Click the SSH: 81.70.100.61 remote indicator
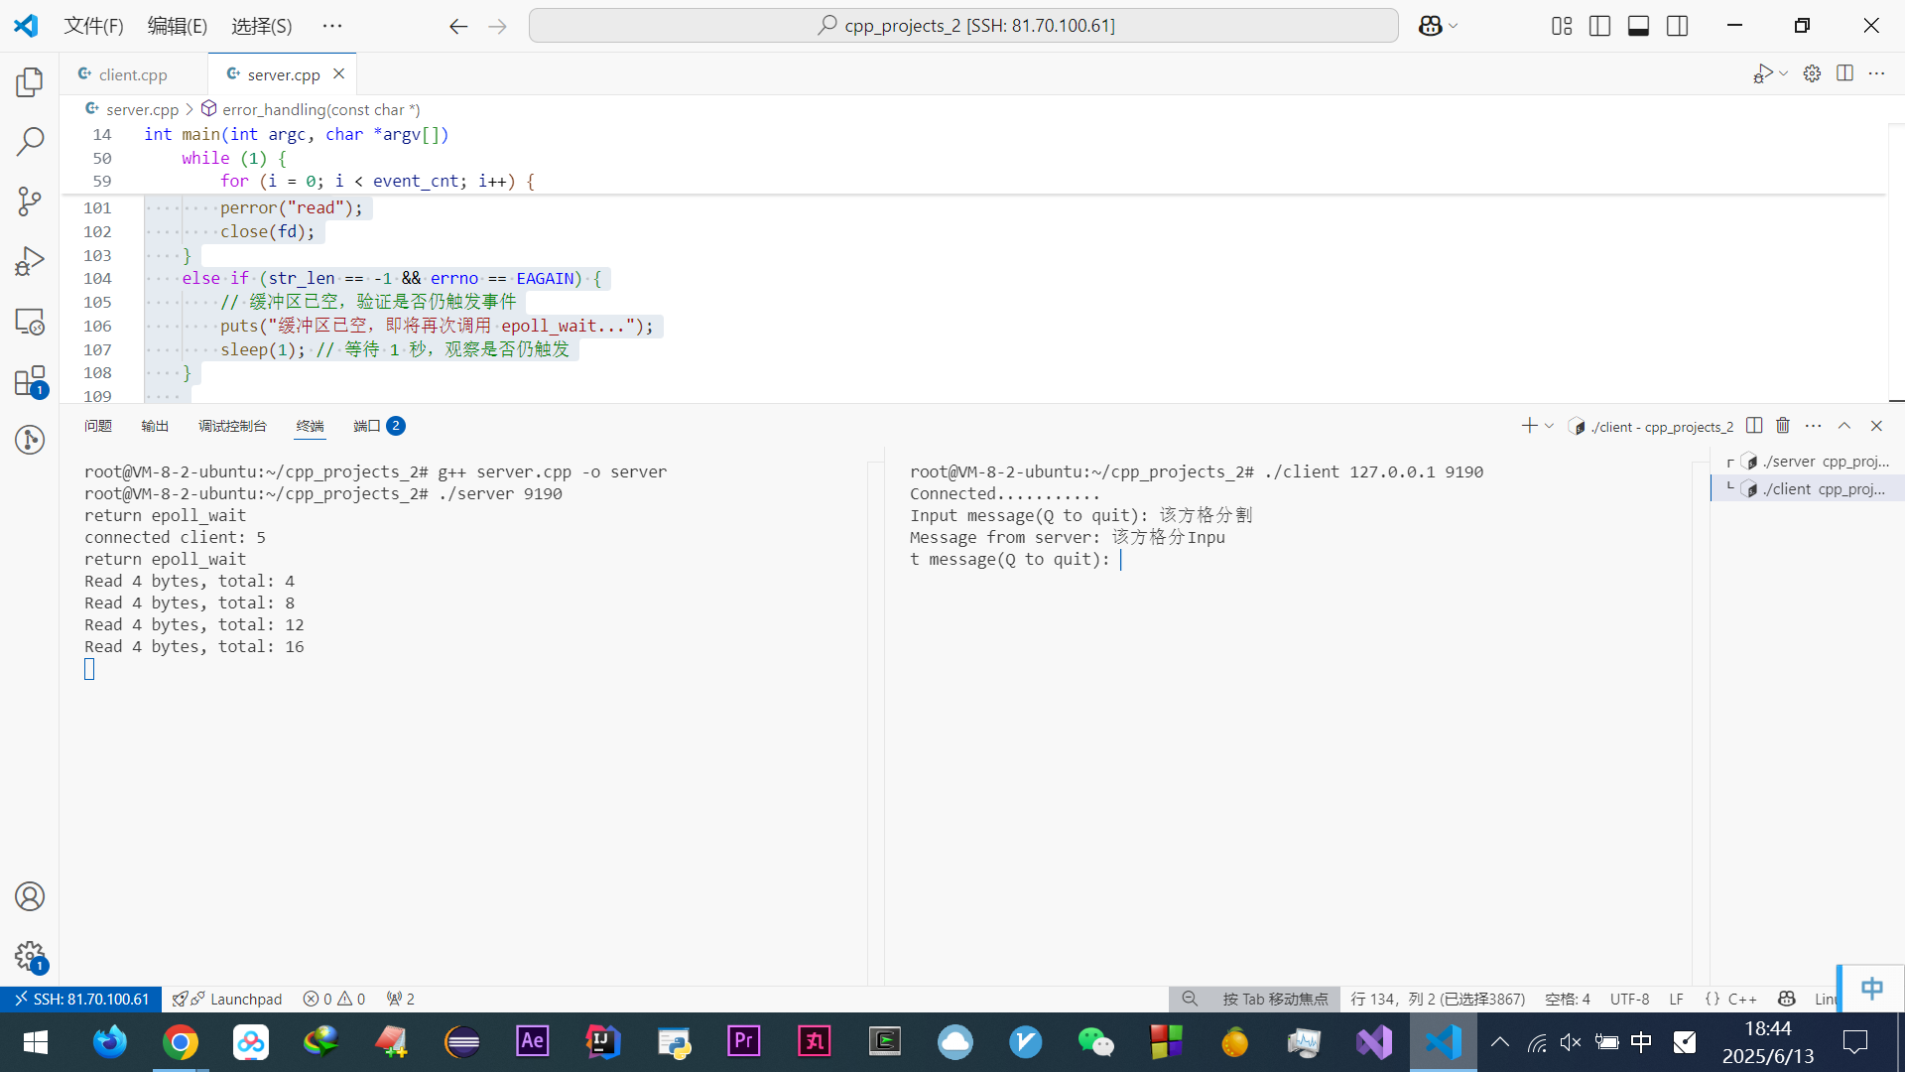Viewport: 1905px width, 1072px height. click(x=79, y=999)
